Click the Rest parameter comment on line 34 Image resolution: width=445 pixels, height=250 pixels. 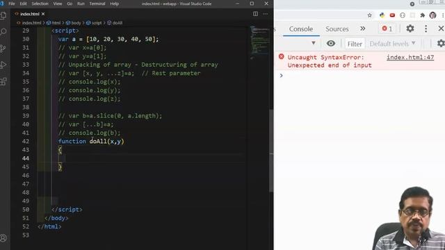click(x=171, y=73)
